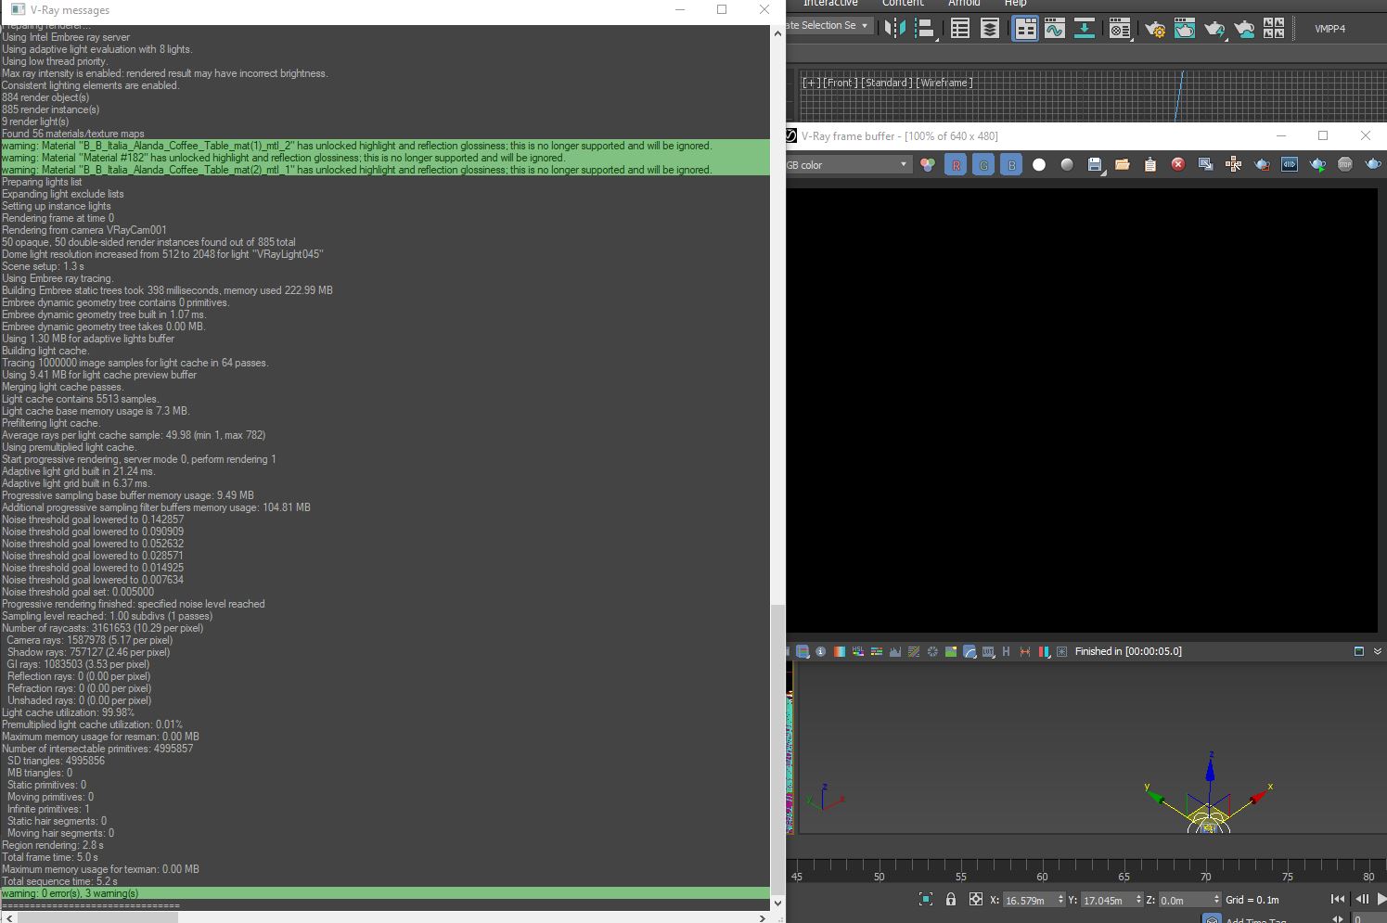Image resolution: width=1387 pixels, height=923 pixels.
Task: Toggle the red channel in frame buffer
Action: pos(956,165)
